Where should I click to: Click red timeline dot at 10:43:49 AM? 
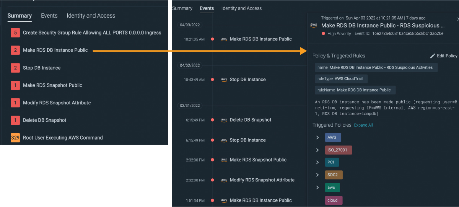coord(212,80)
